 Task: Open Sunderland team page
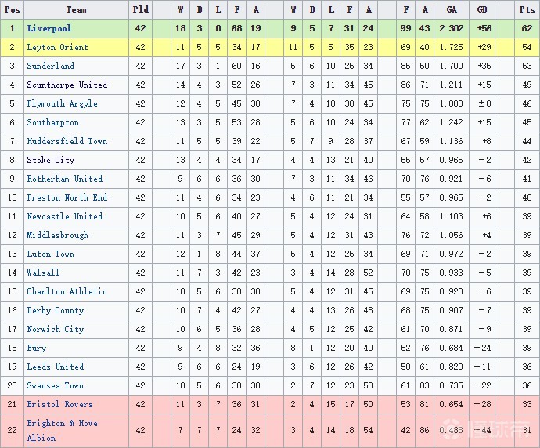coord(51,66)
